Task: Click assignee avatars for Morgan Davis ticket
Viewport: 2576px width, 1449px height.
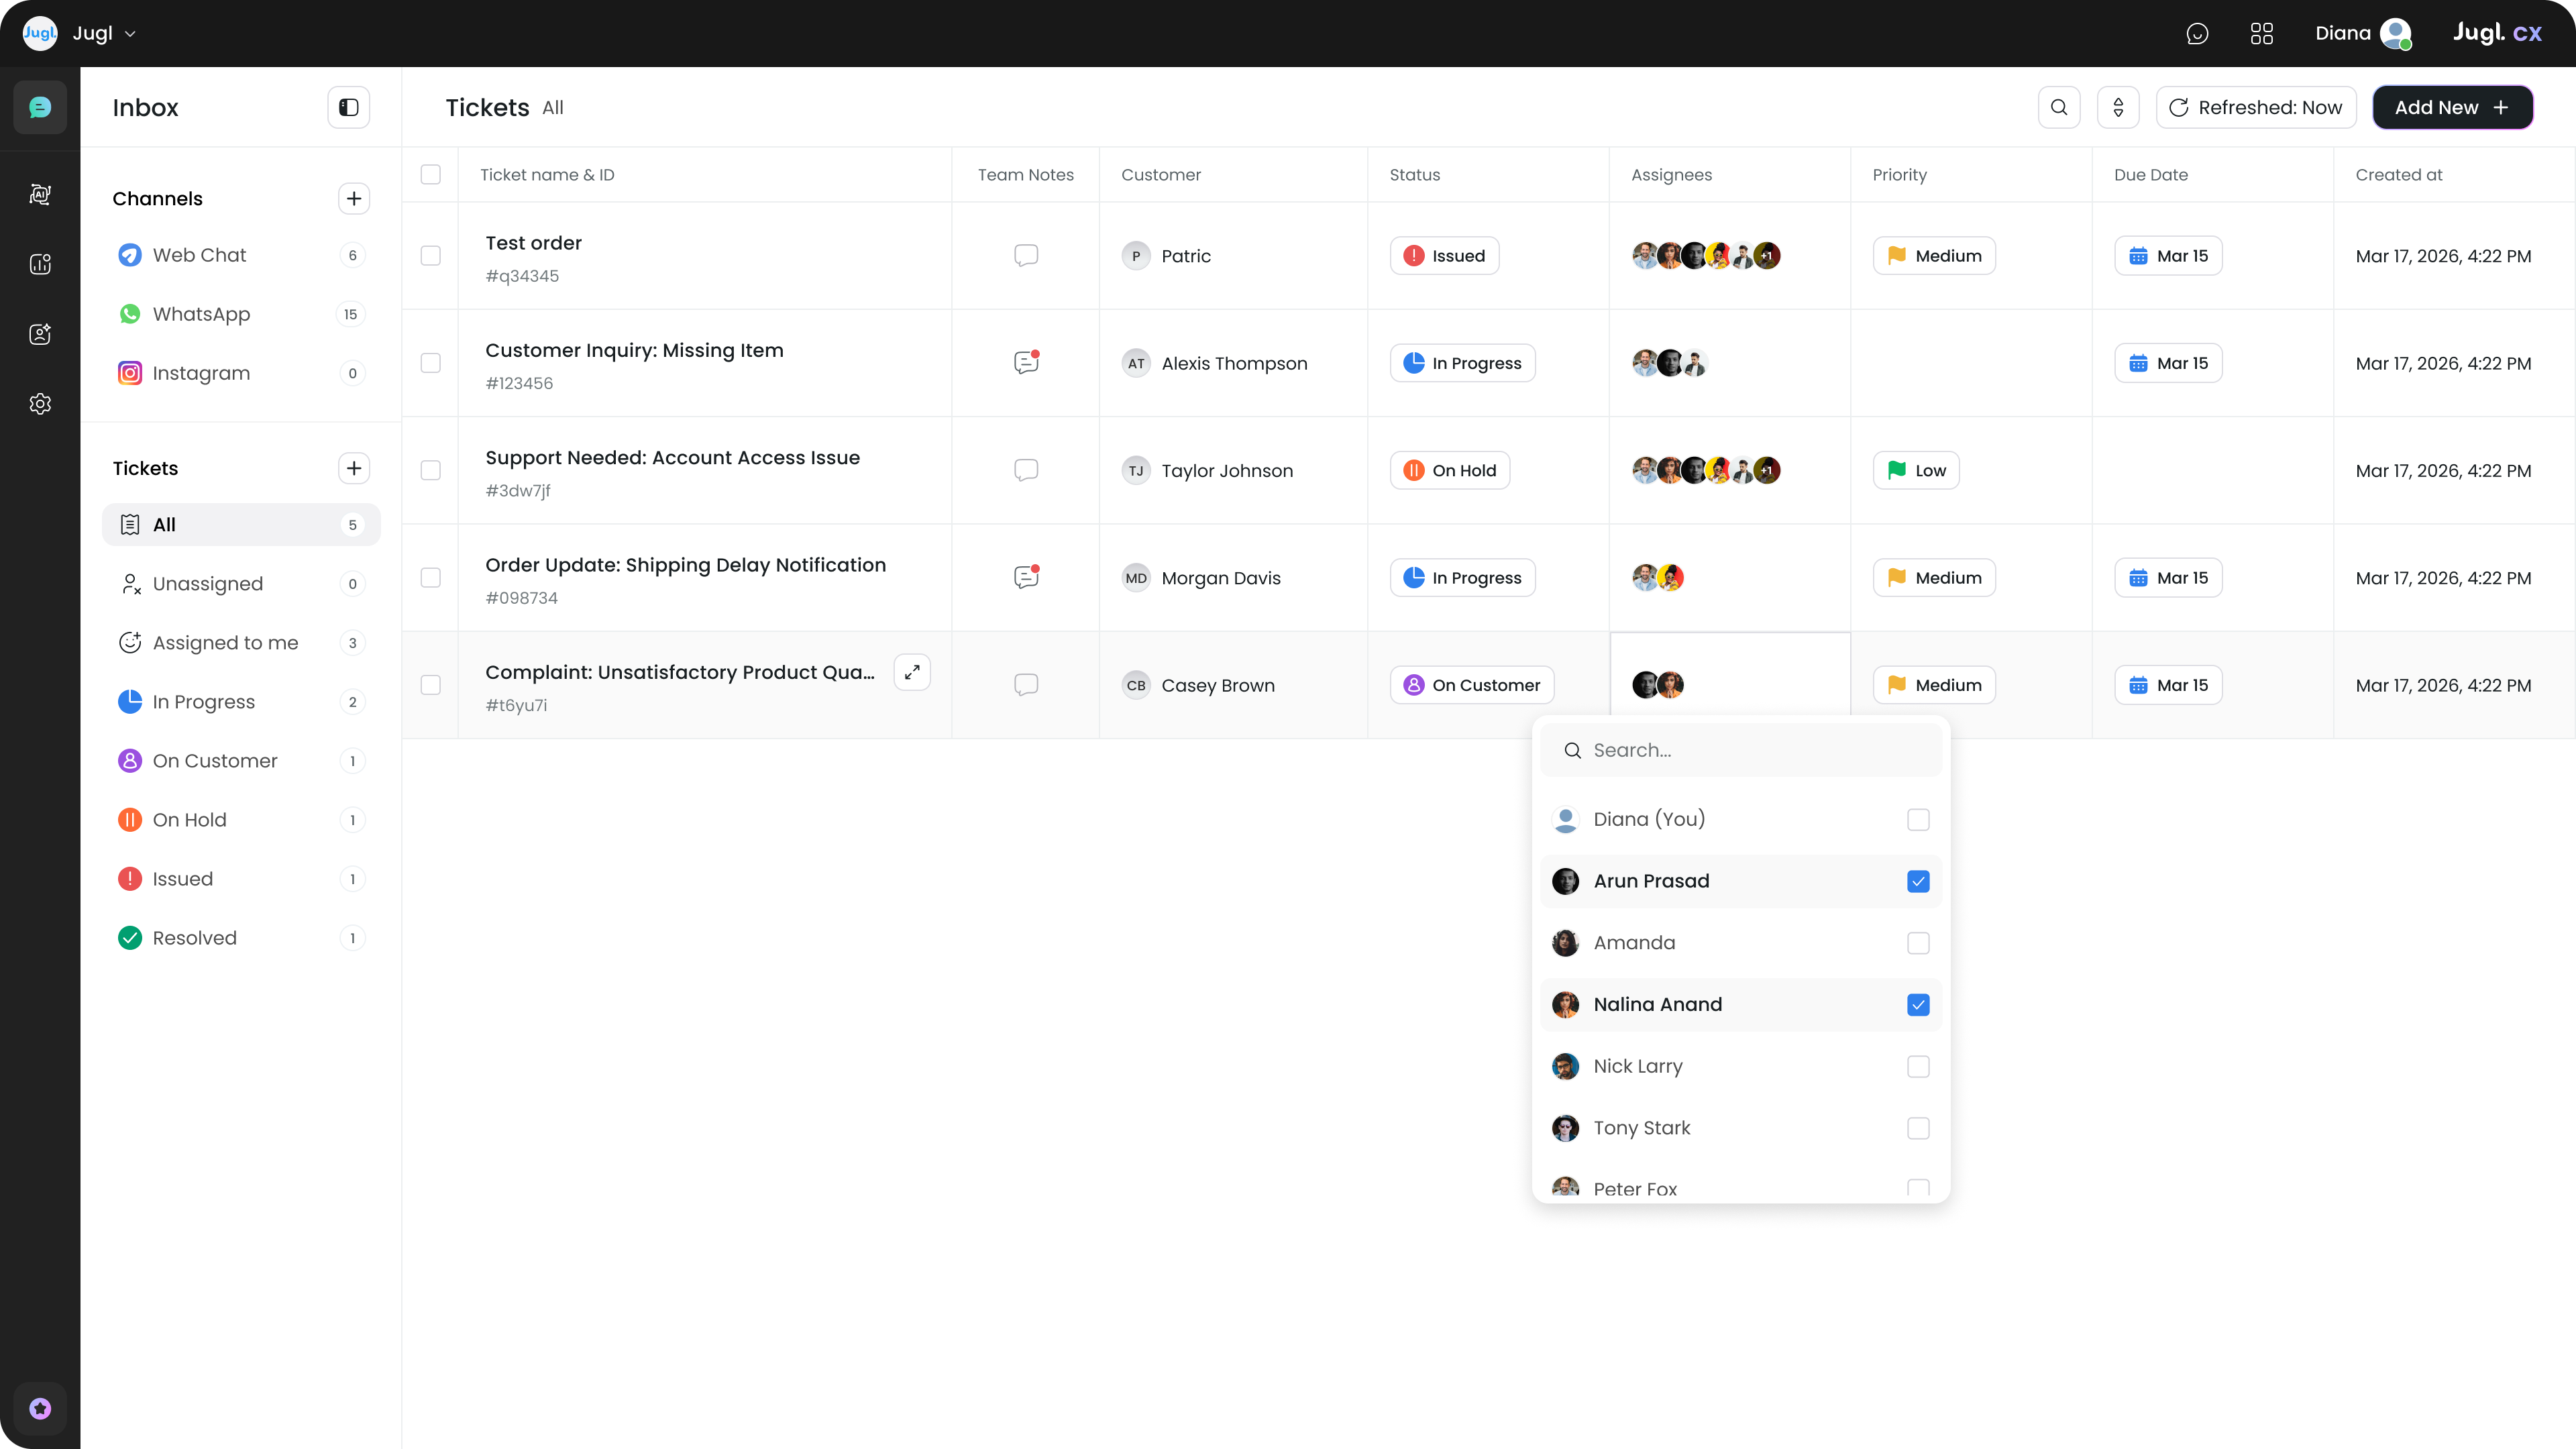Action: tap(1658, 577)
